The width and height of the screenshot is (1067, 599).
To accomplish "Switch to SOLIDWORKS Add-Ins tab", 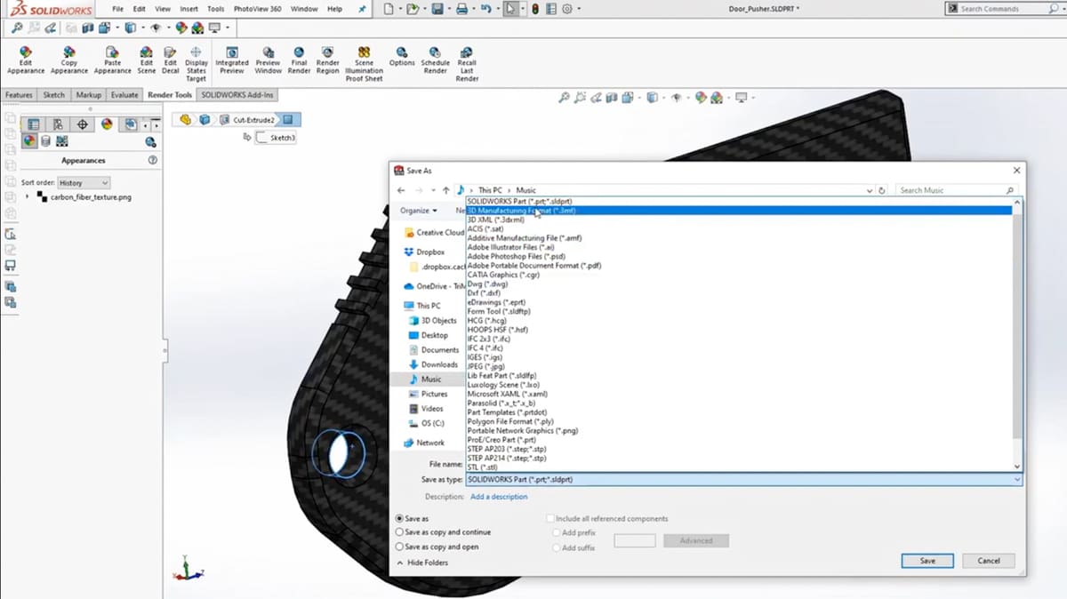I will 237,95.
